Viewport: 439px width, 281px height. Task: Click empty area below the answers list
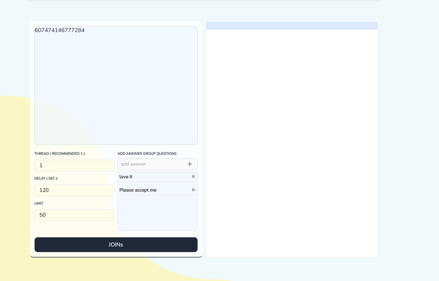(157, 213)
